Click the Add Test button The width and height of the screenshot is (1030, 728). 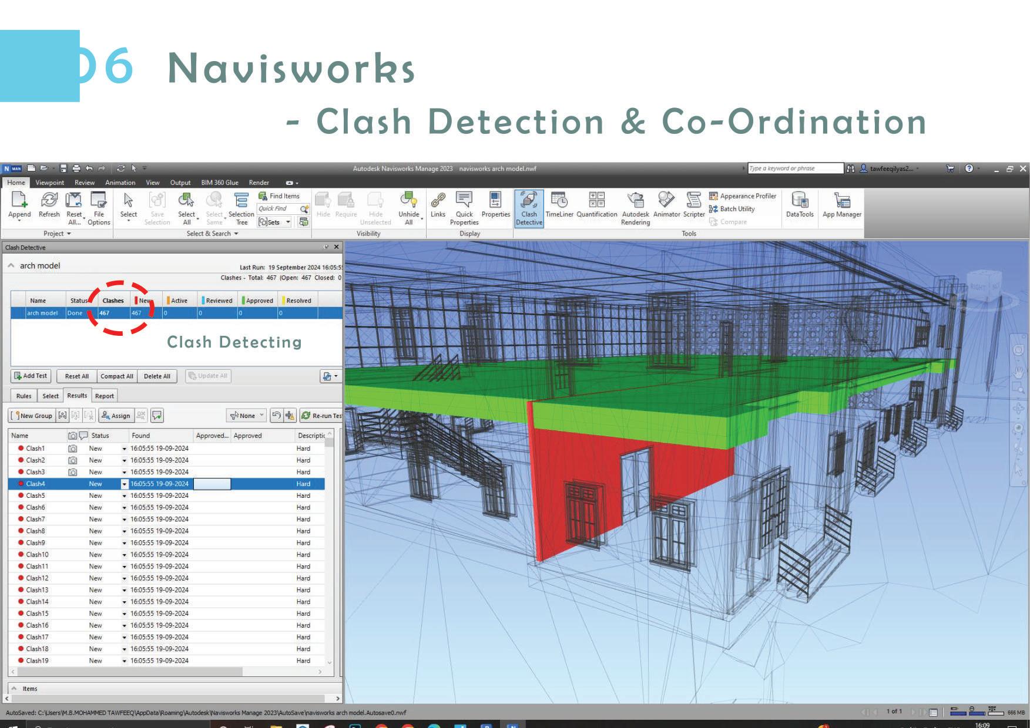click(31, 376)
